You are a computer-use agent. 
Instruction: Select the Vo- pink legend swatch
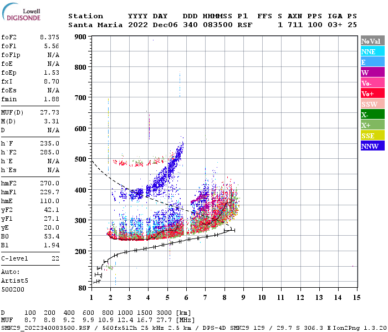pos(372,83)
